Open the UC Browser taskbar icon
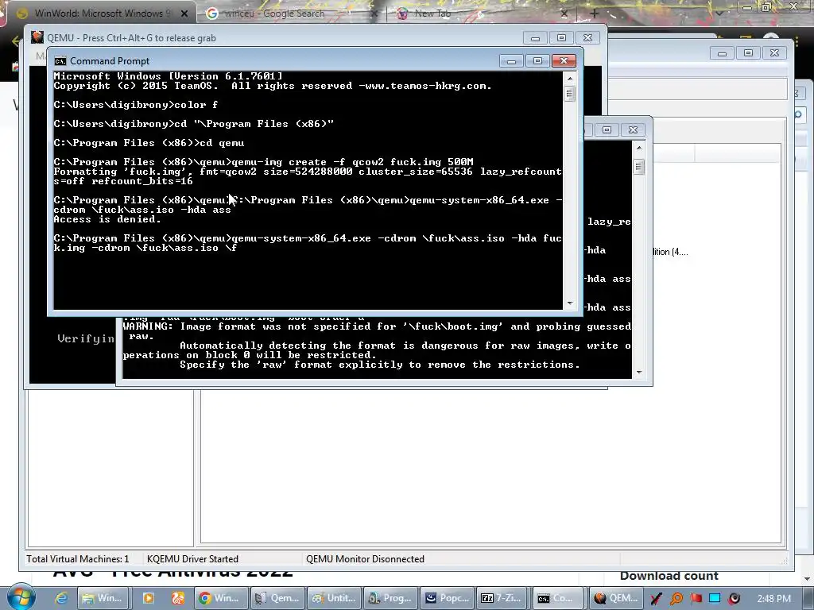The image size is (814, 610). (178, 598)
